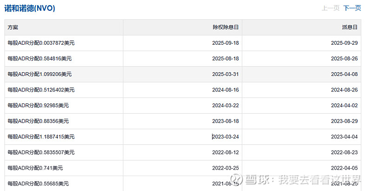Select the 派息日 column header
This screenshot has width=372, height=191.
point(349,27)
